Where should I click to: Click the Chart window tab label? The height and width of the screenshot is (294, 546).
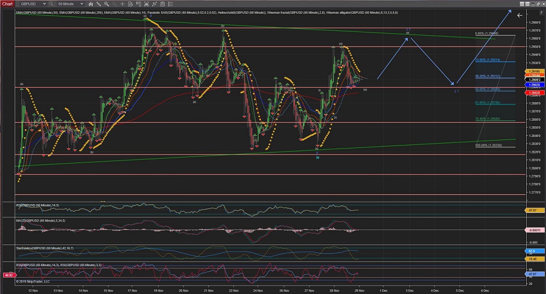pos(7,4)
